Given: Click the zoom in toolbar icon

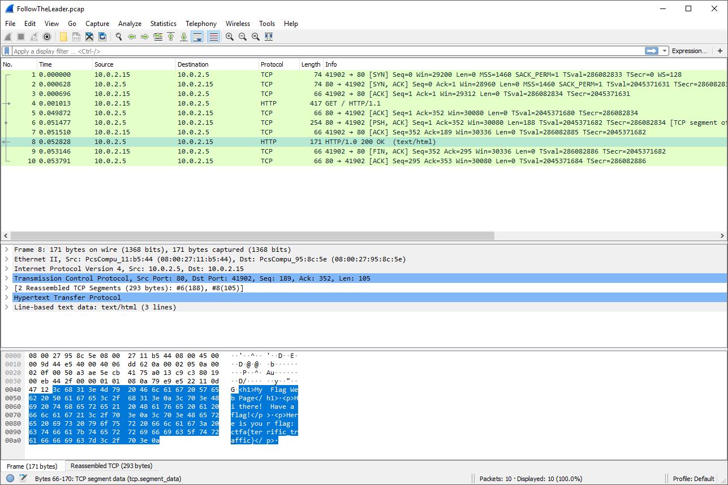Looking at the screenshot, I should pos(230,37).
